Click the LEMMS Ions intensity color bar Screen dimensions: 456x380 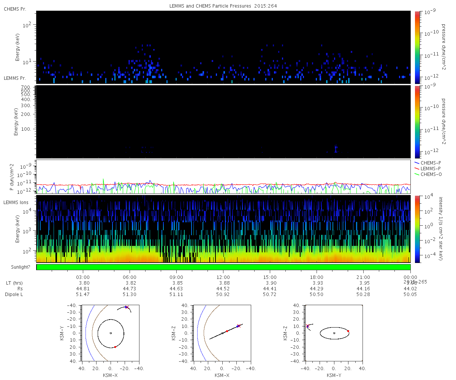tap(417, 229)
